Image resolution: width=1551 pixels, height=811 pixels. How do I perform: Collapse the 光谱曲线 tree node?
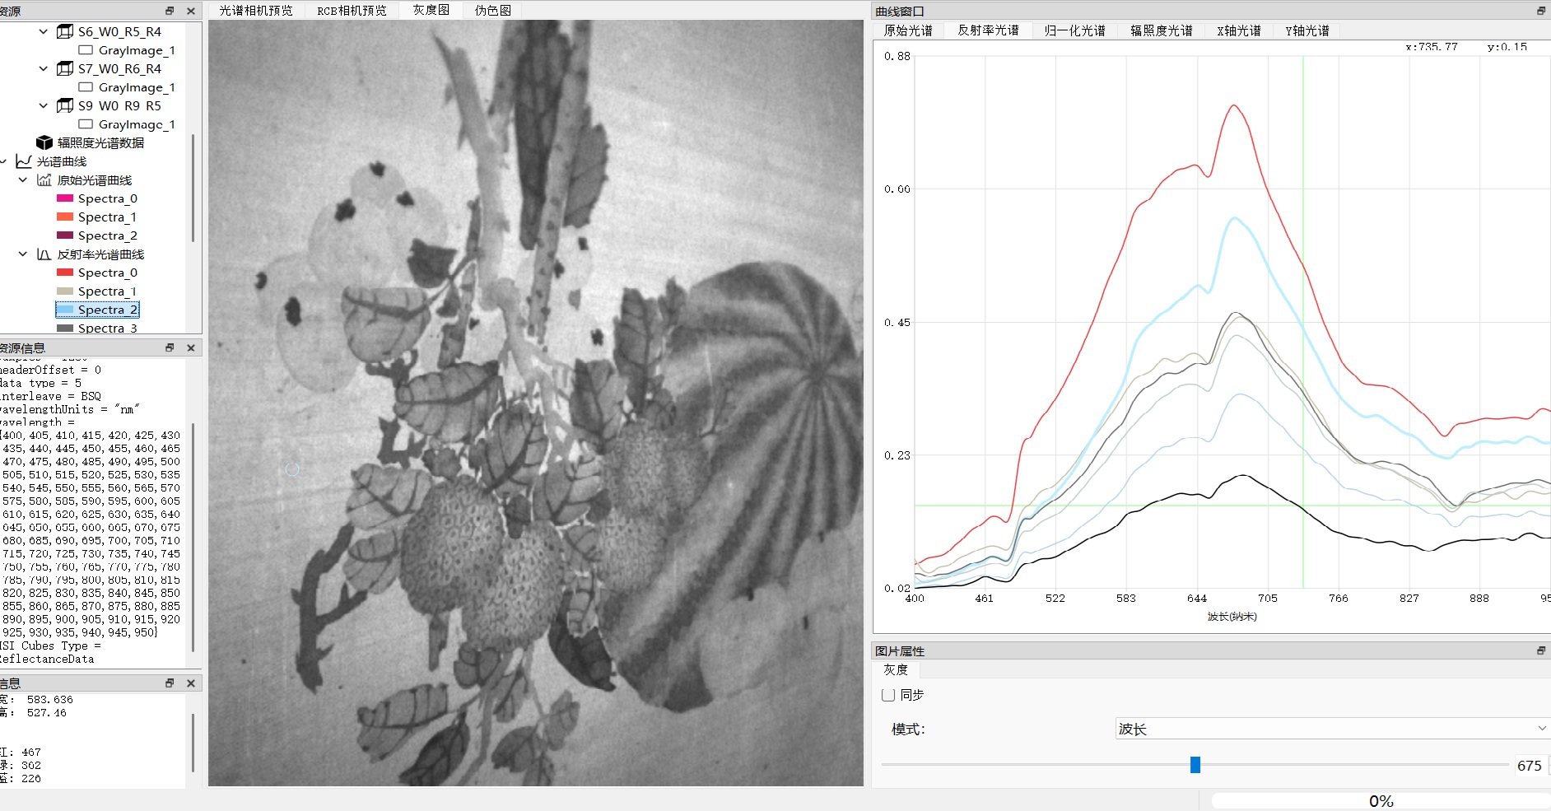click(4, 161)
